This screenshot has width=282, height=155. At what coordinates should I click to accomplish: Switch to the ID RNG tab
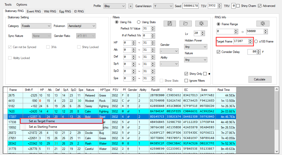[x=79, y=11]
